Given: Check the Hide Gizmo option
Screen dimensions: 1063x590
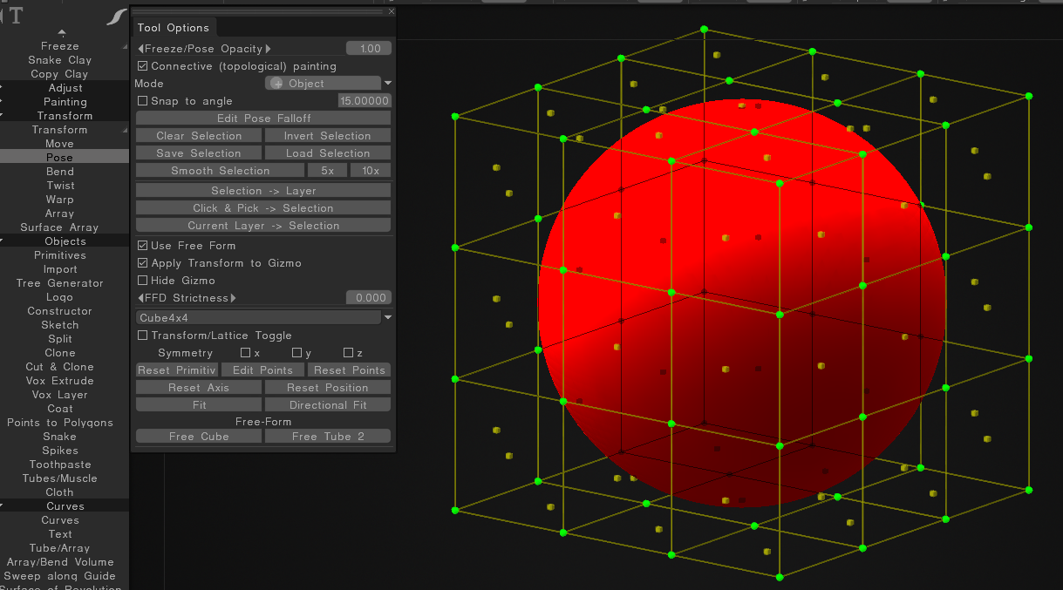Looking at the screenshot, I should (x=143, y=281).
